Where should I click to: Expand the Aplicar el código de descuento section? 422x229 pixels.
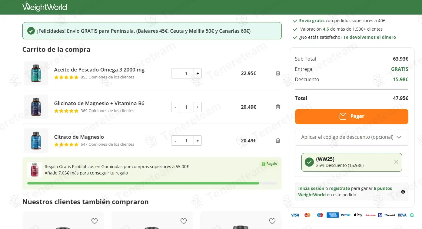click(x=351, y=137)
